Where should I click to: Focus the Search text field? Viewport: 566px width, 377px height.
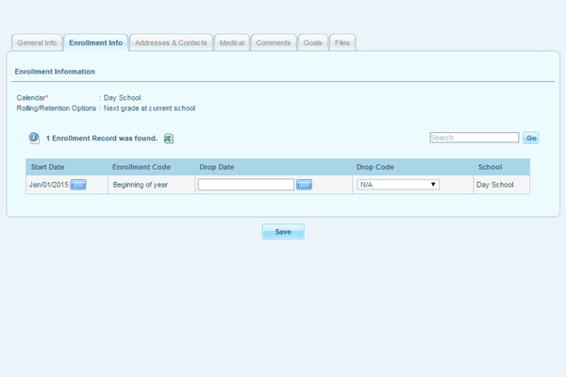[x=474, y=138]
